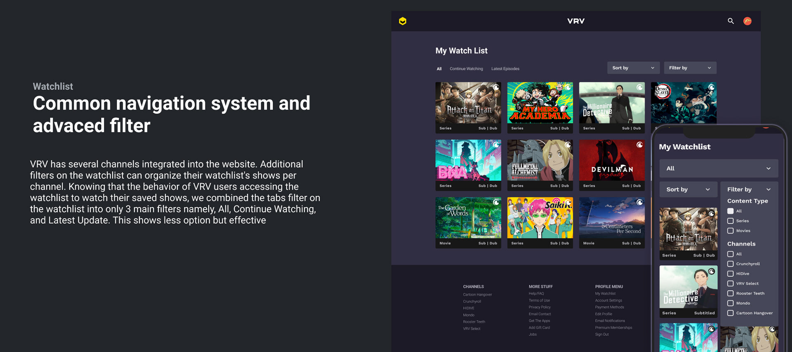
Task: Switch to the Latest Episodes tab
Action: (x=505, y=69)
